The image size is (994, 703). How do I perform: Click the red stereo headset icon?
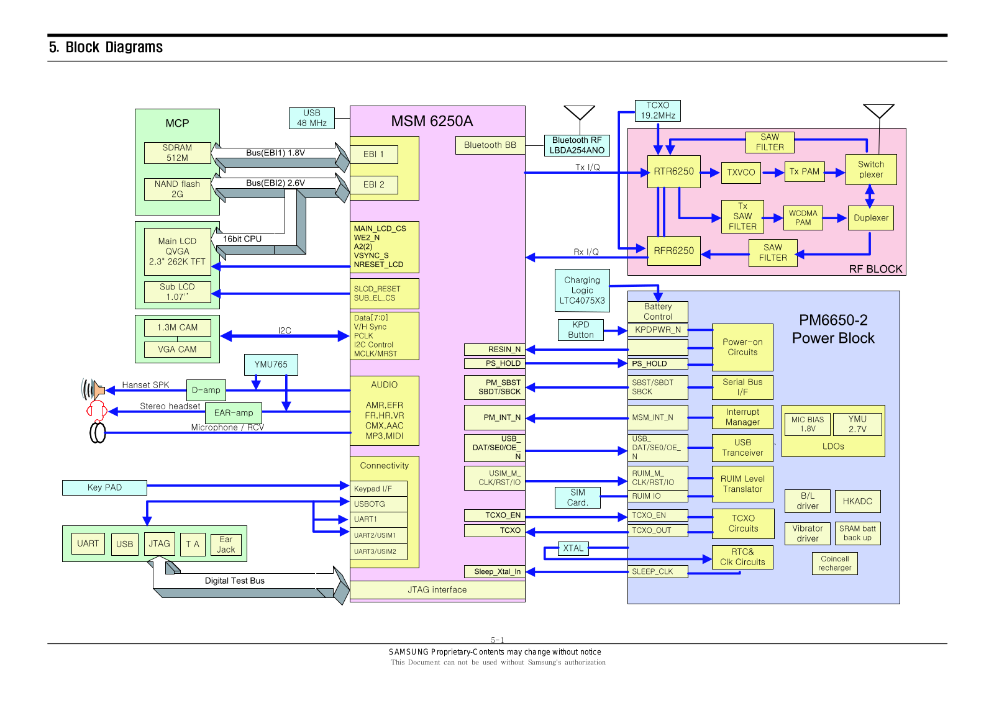(x=96, y=410)
